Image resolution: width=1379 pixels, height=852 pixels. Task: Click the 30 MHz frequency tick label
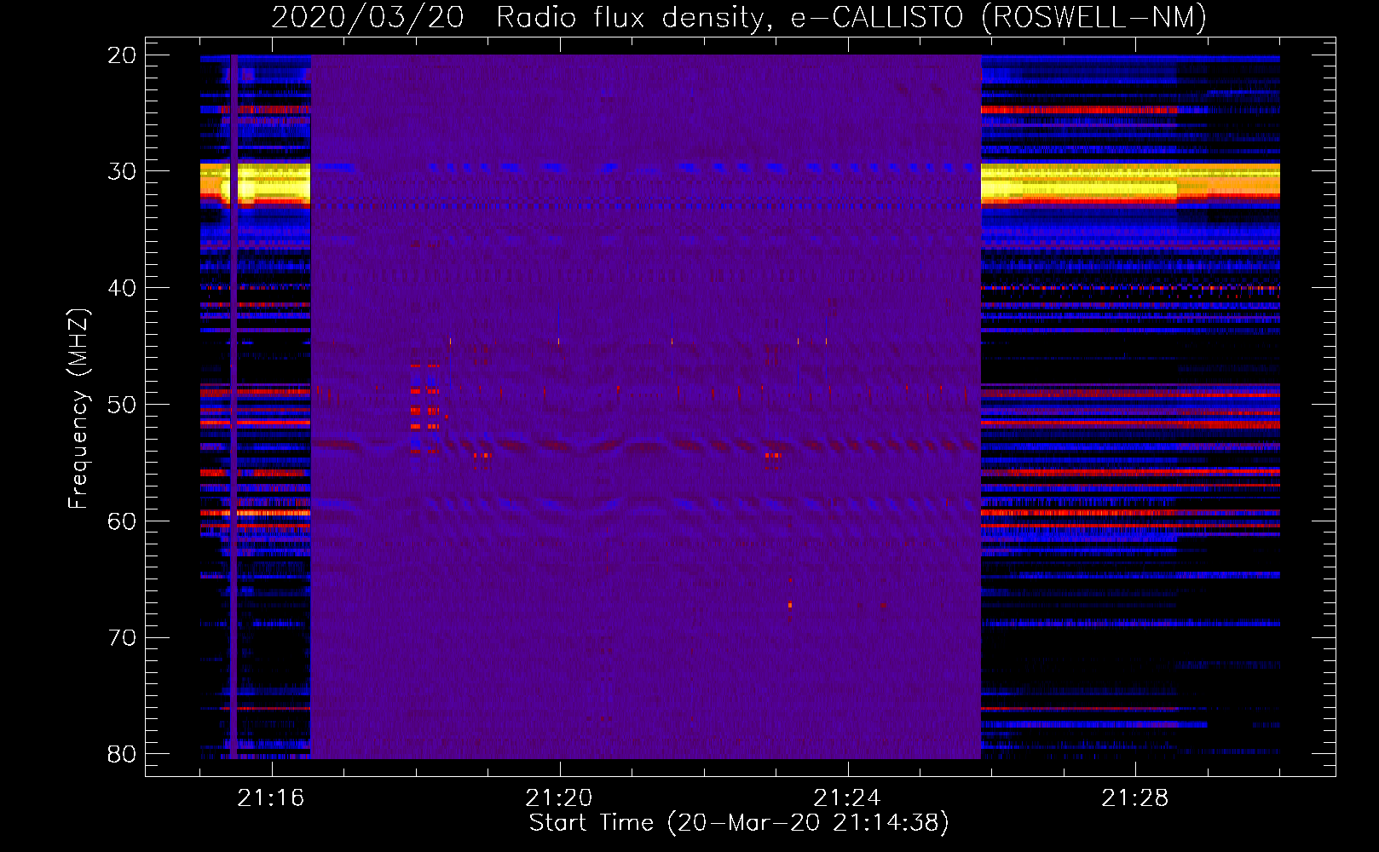point(122,171)
